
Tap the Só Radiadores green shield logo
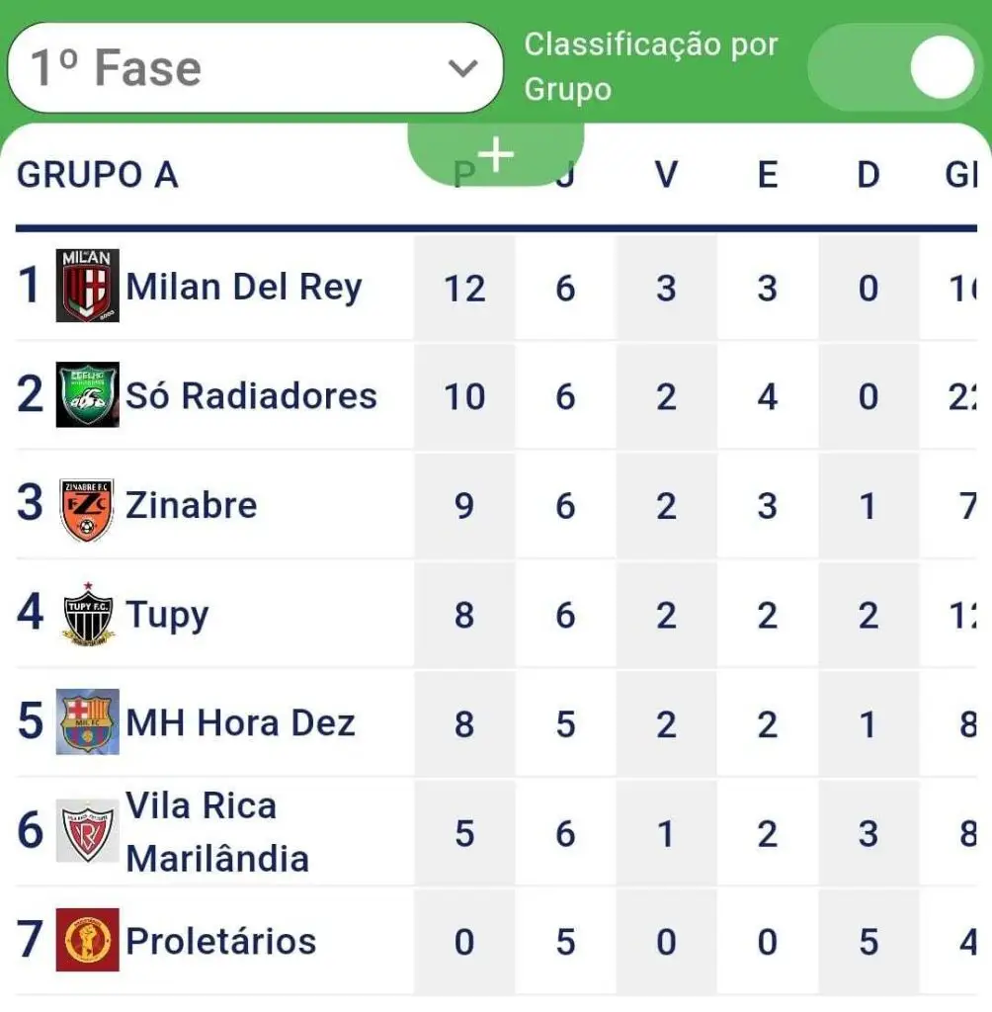click(x=87, y=394)
